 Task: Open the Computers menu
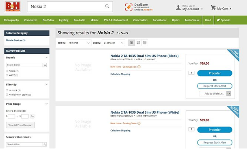[x=31, y=20]
